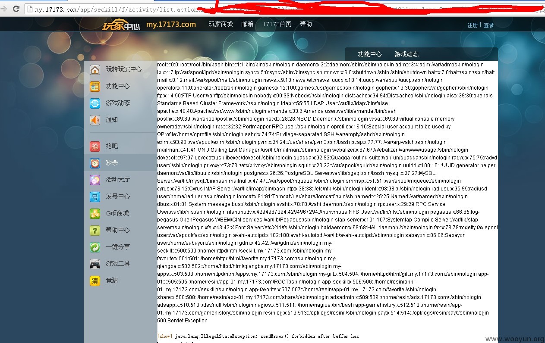Select 发号中心 sidebar label
This screenshot has height=343, width=545.
click(118, 196)
